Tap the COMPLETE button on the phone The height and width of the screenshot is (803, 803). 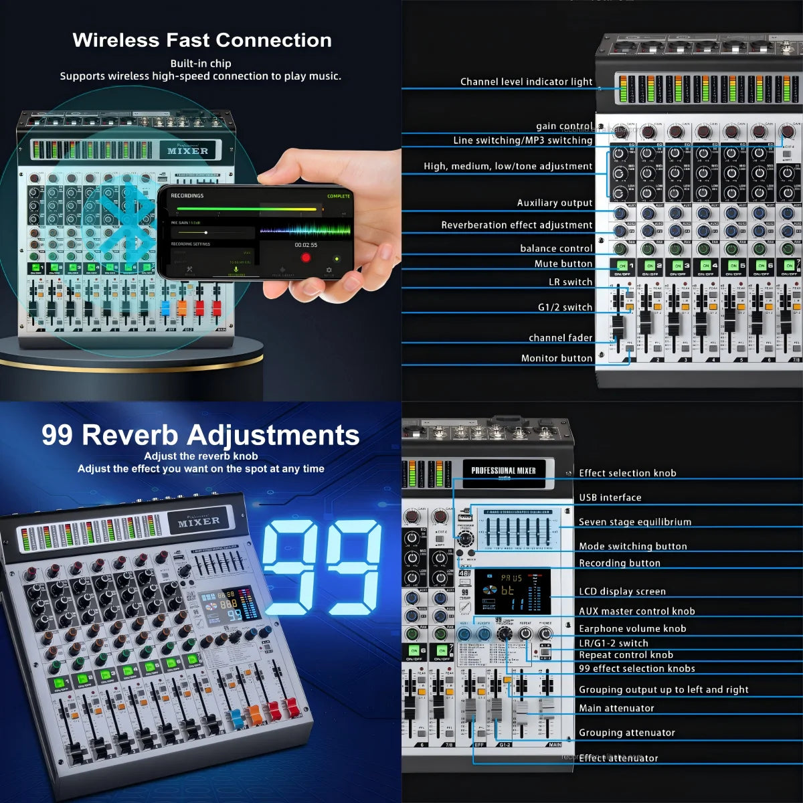[x=339, y=195]
